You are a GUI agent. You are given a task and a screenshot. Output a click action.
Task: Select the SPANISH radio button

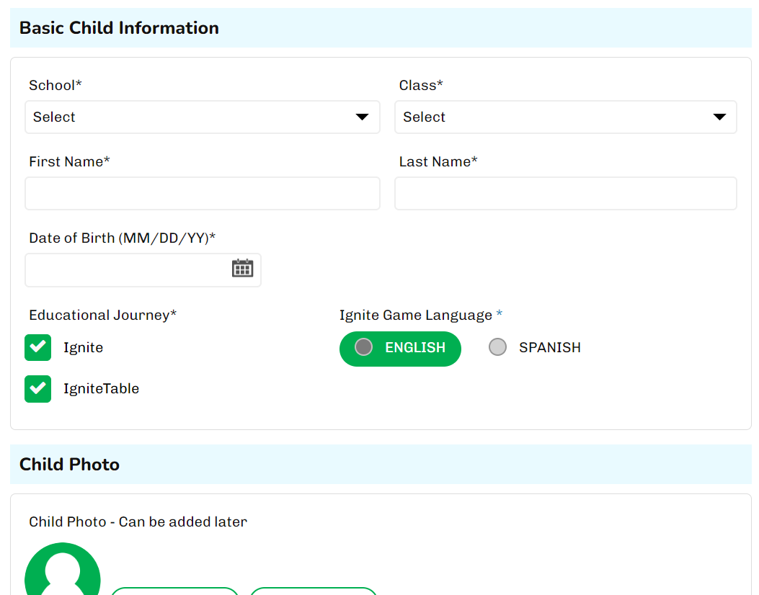[497, 347]
